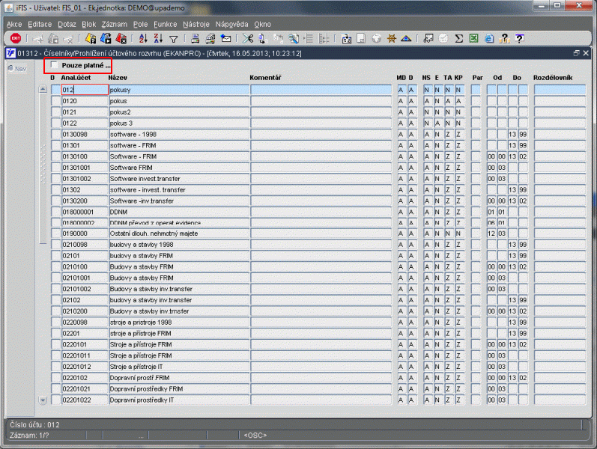Select row 'Stroje a přístroje IT'
The image size is (597, 449).
click(179, 367)
